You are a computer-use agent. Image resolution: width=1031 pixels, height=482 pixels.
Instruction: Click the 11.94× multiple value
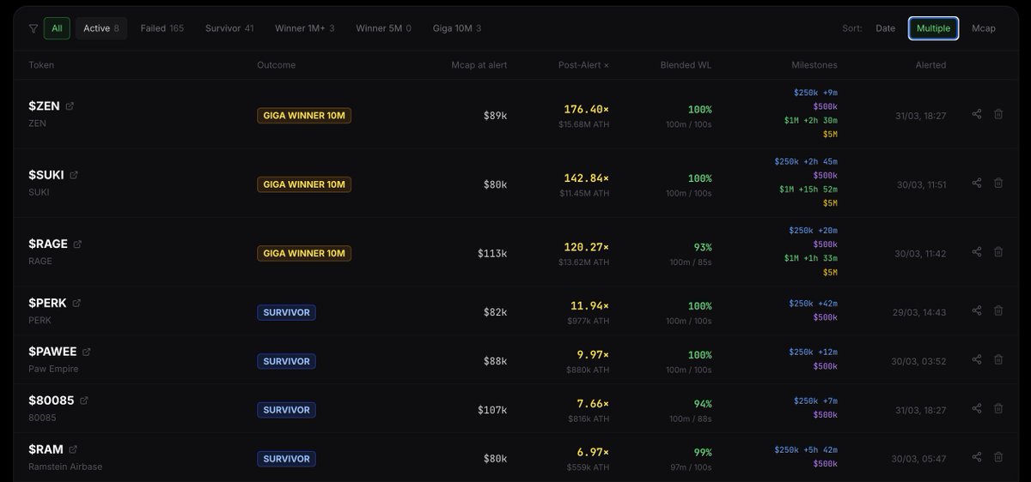tap(589, 306)
